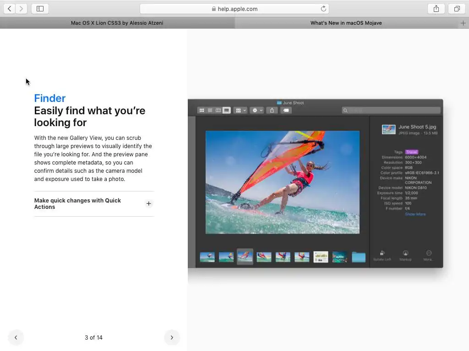This screenshot has width=469, height=351.
Task: Click the 6000×4004 dimensions value
Action: pyautogui.click(x=416, y=157)
